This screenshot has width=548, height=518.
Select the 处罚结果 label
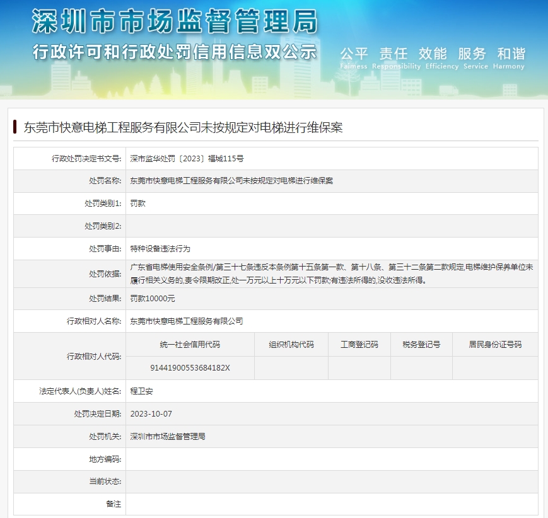coord(105,299)
